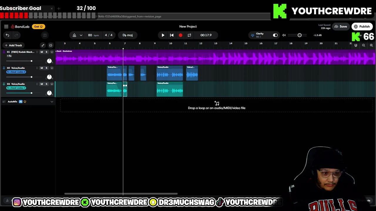376x211 pixels.
Task: Mute track 01 Kodak Black beat
Action: pyautogui.click(x=42, y=52)
